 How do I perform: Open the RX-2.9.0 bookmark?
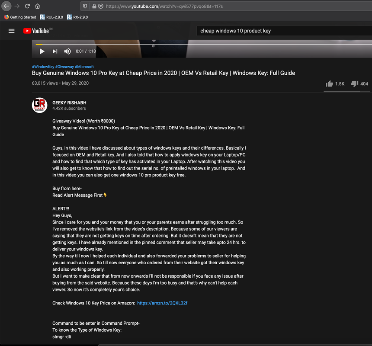(x=77, y=17)
